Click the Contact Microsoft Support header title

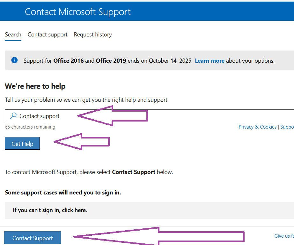77,12
